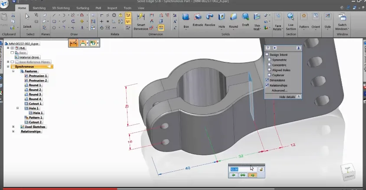This screenshot has width=366, height=190.
Task: Open the Orient view tool
Action: [316, 21]
